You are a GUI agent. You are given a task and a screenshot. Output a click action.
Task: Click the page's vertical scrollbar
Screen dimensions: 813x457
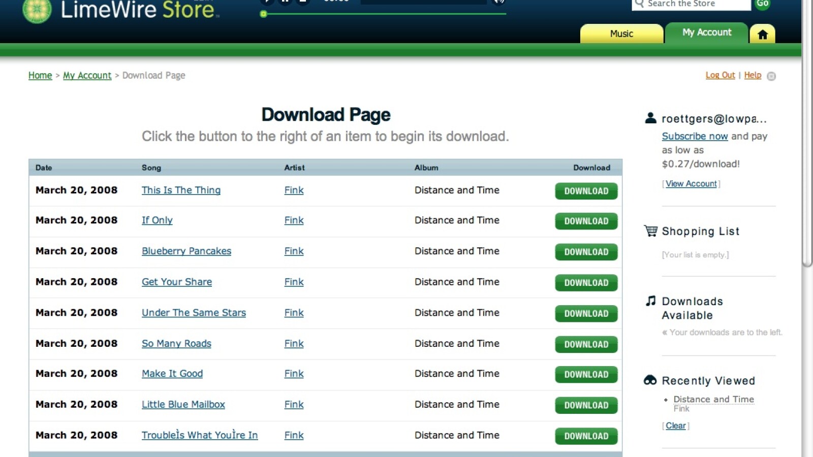[x=807, y=152]
